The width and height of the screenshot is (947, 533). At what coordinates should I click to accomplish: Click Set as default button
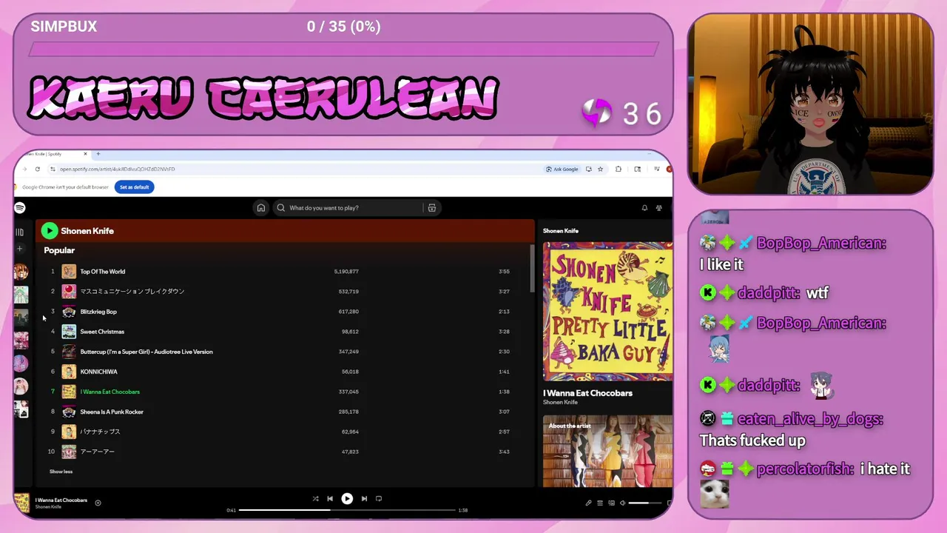tap(135, 187)
